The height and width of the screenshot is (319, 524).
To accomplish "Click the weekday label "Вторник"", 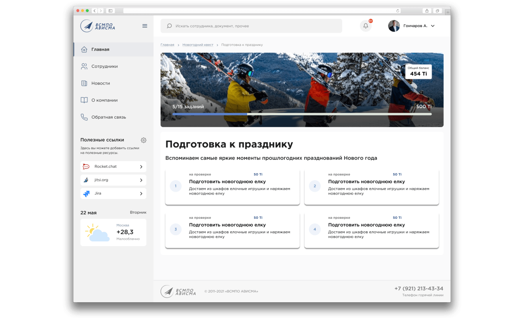I will [138, 213].
